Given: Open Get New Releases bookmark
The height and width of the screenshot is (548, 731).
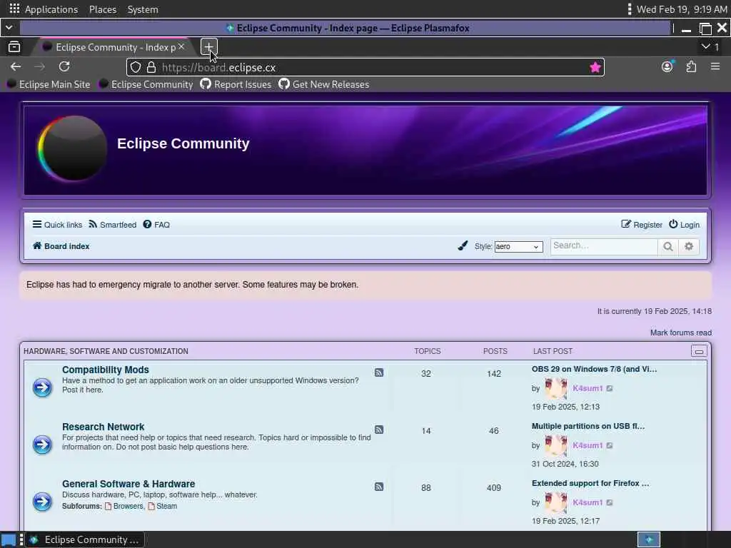Looking at the screenshot, I should 324,84.
